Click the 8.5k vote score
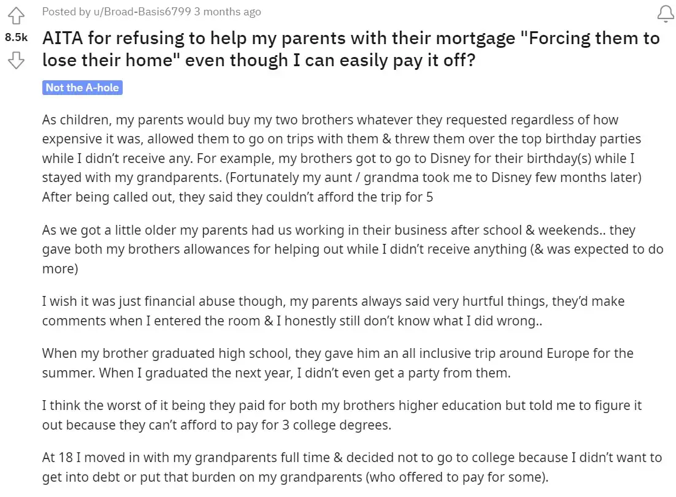The image size is (676, 497). point(16,37)
